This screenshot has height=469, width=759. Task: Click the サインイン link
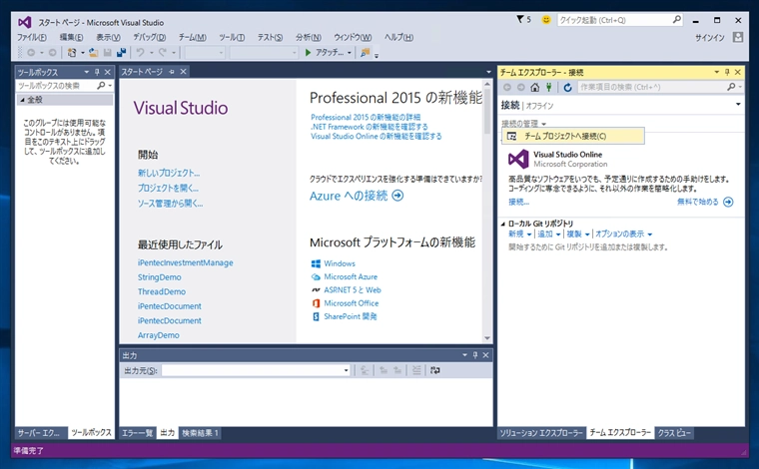click(x=710, y=38)
